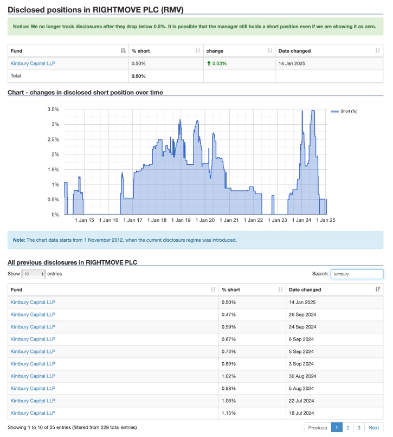Select page 1 in pagination
The width and height of the screenshot is (393, 437).
point(337,428)
